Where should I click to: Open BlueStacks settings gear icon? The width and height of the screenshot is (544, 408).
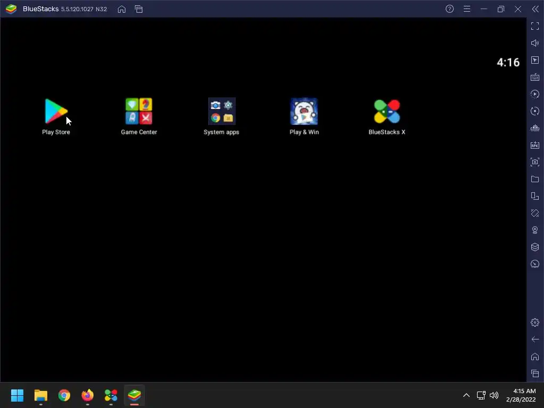535,322
